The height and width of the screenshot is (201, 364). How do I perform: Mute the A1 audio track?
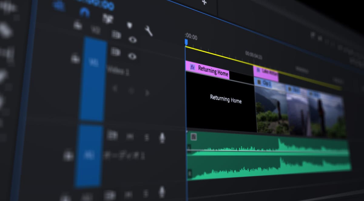pyautogui.click(x=130, y=136)
